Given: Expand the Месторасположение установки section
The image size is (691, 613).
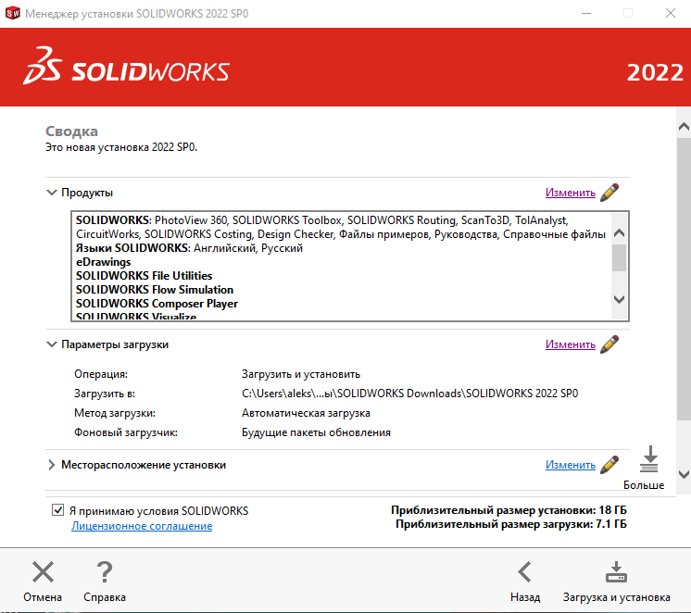Looking at the screenshot, I should [x=52, y=465].
